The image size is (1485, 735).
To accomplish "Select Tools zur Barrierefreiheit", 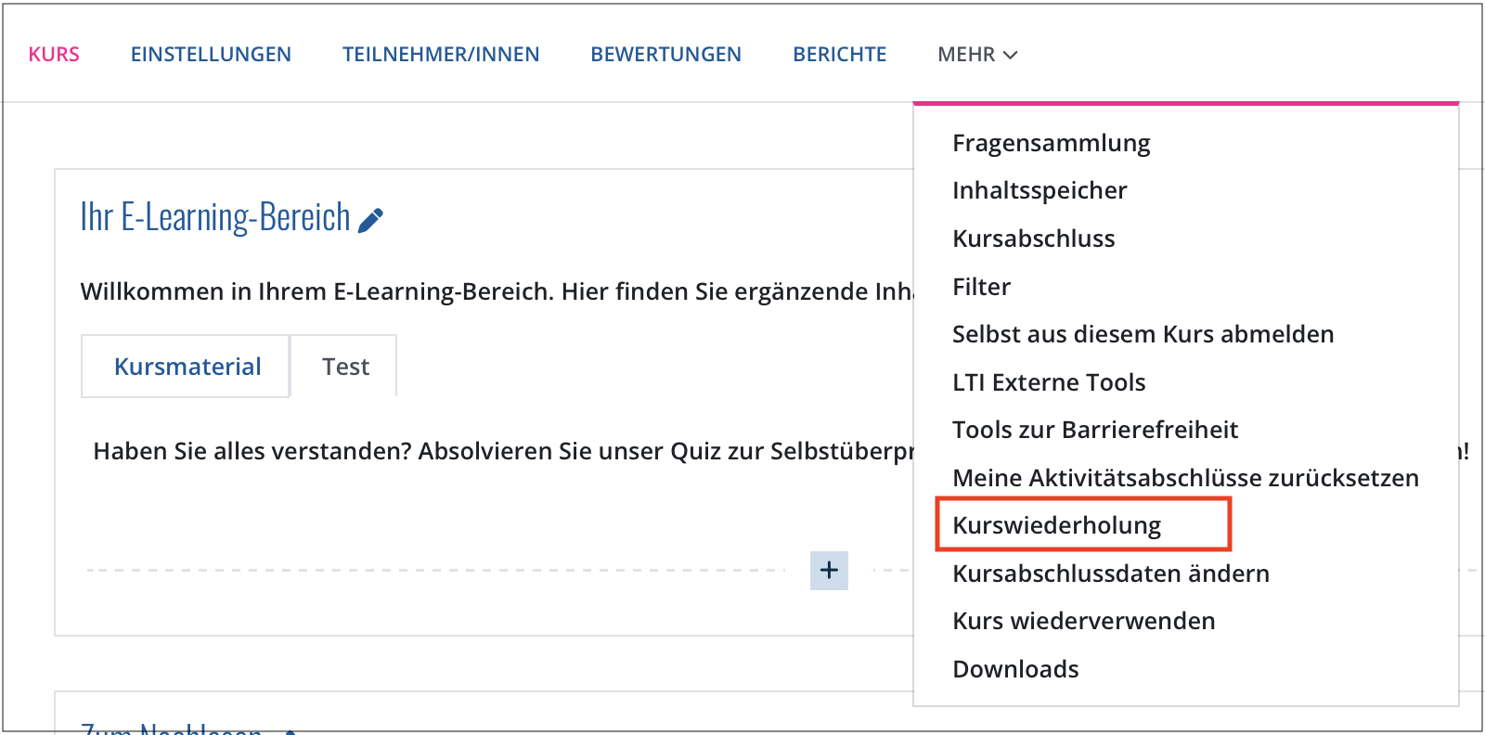I will (1095, 430).
